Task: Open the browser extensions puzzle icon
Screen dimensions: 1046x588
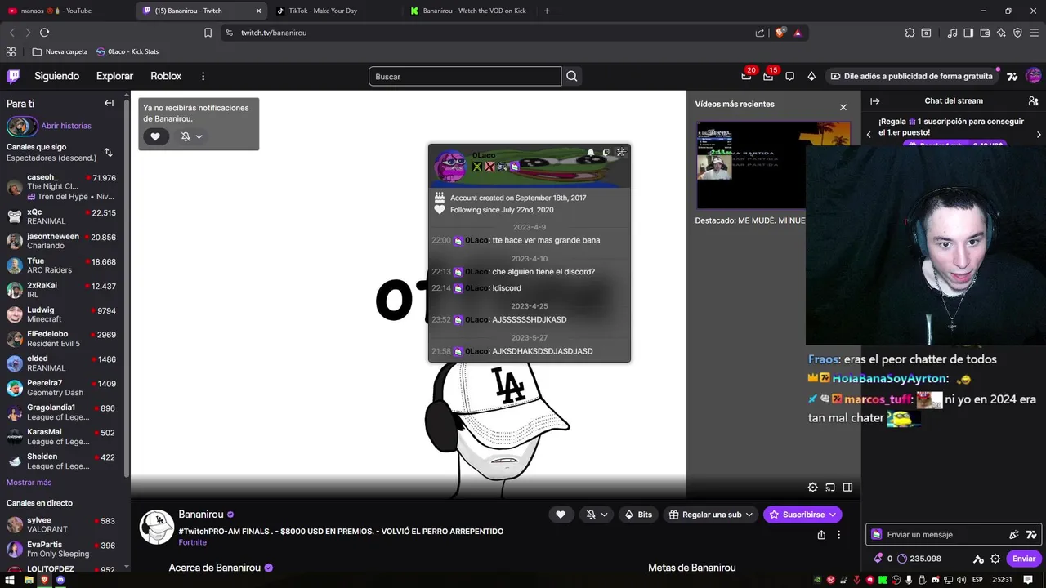Action: point(910,33)
